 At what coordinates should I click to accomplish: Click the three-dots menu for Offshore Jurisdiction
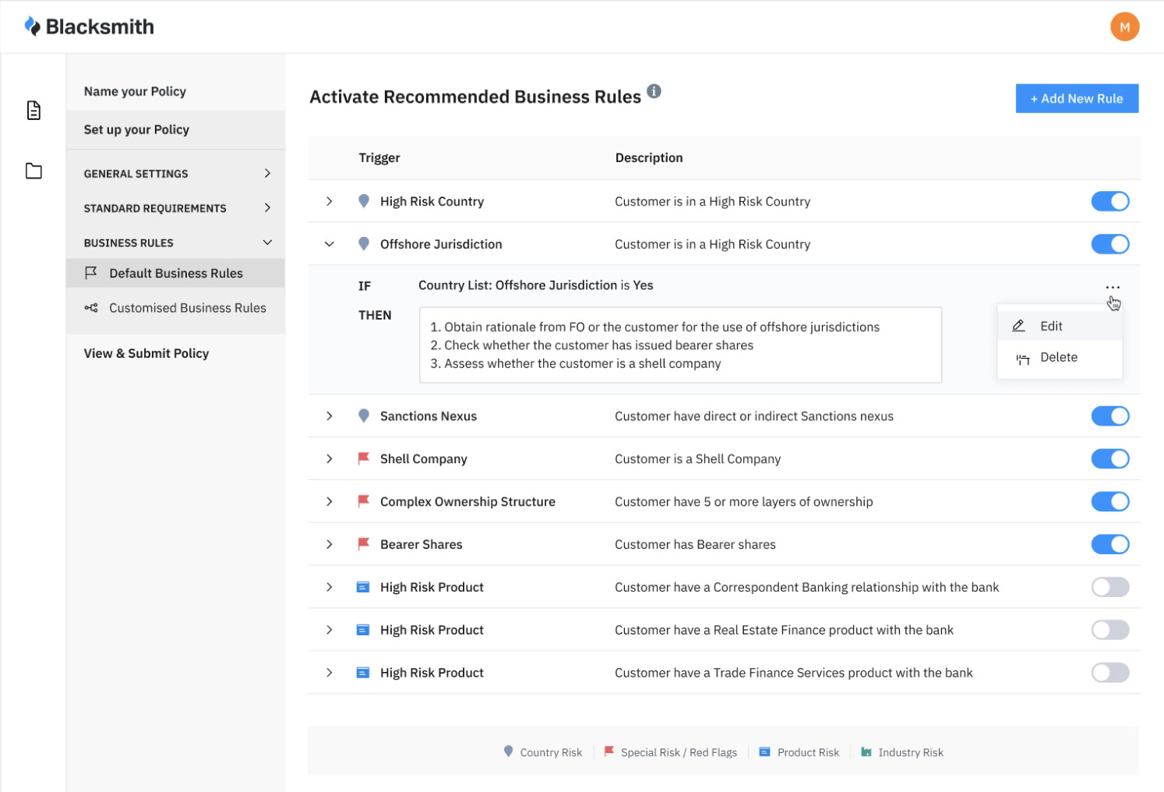1112,288
